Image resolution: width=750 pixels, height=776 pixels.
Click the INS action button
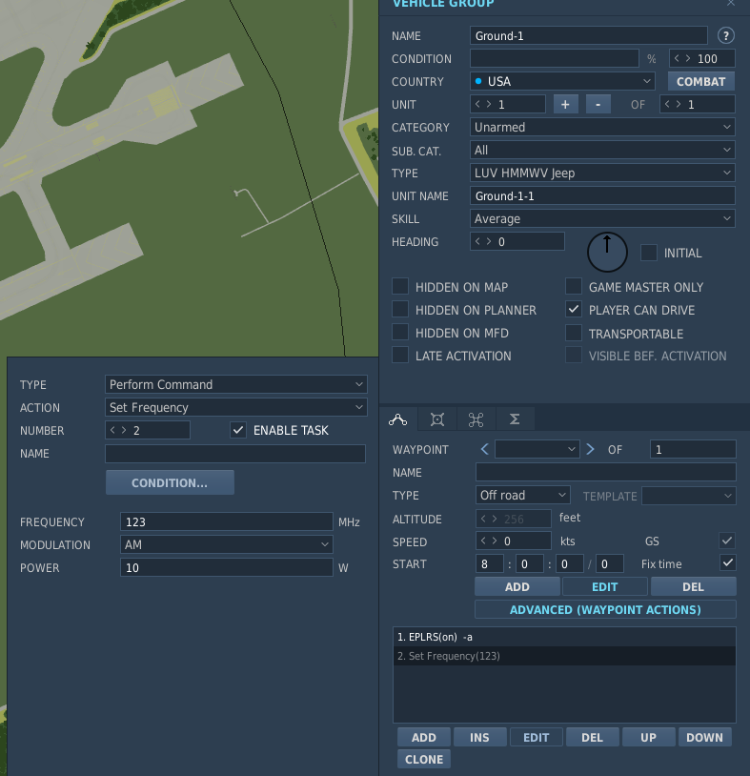coord(480,737)
